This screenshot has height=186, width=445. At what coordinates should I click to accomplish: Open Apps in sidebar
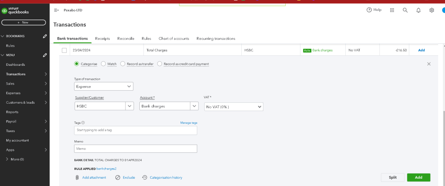pyautogui.click(x=10, y=150)
